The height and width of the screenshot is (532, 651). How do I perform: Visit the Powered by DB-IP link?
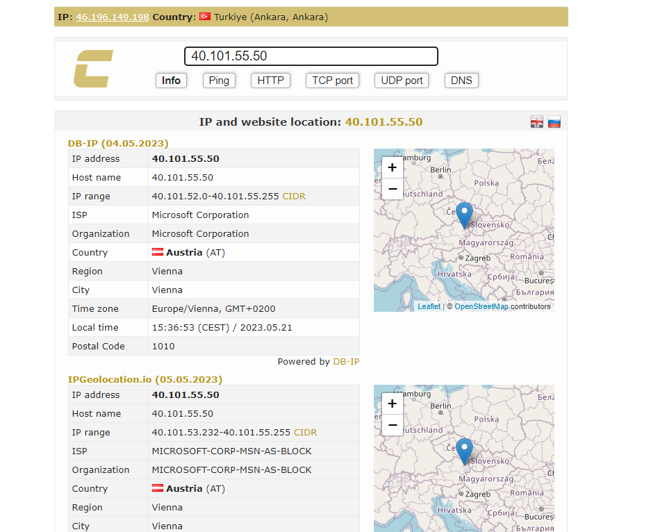(346, 361)
